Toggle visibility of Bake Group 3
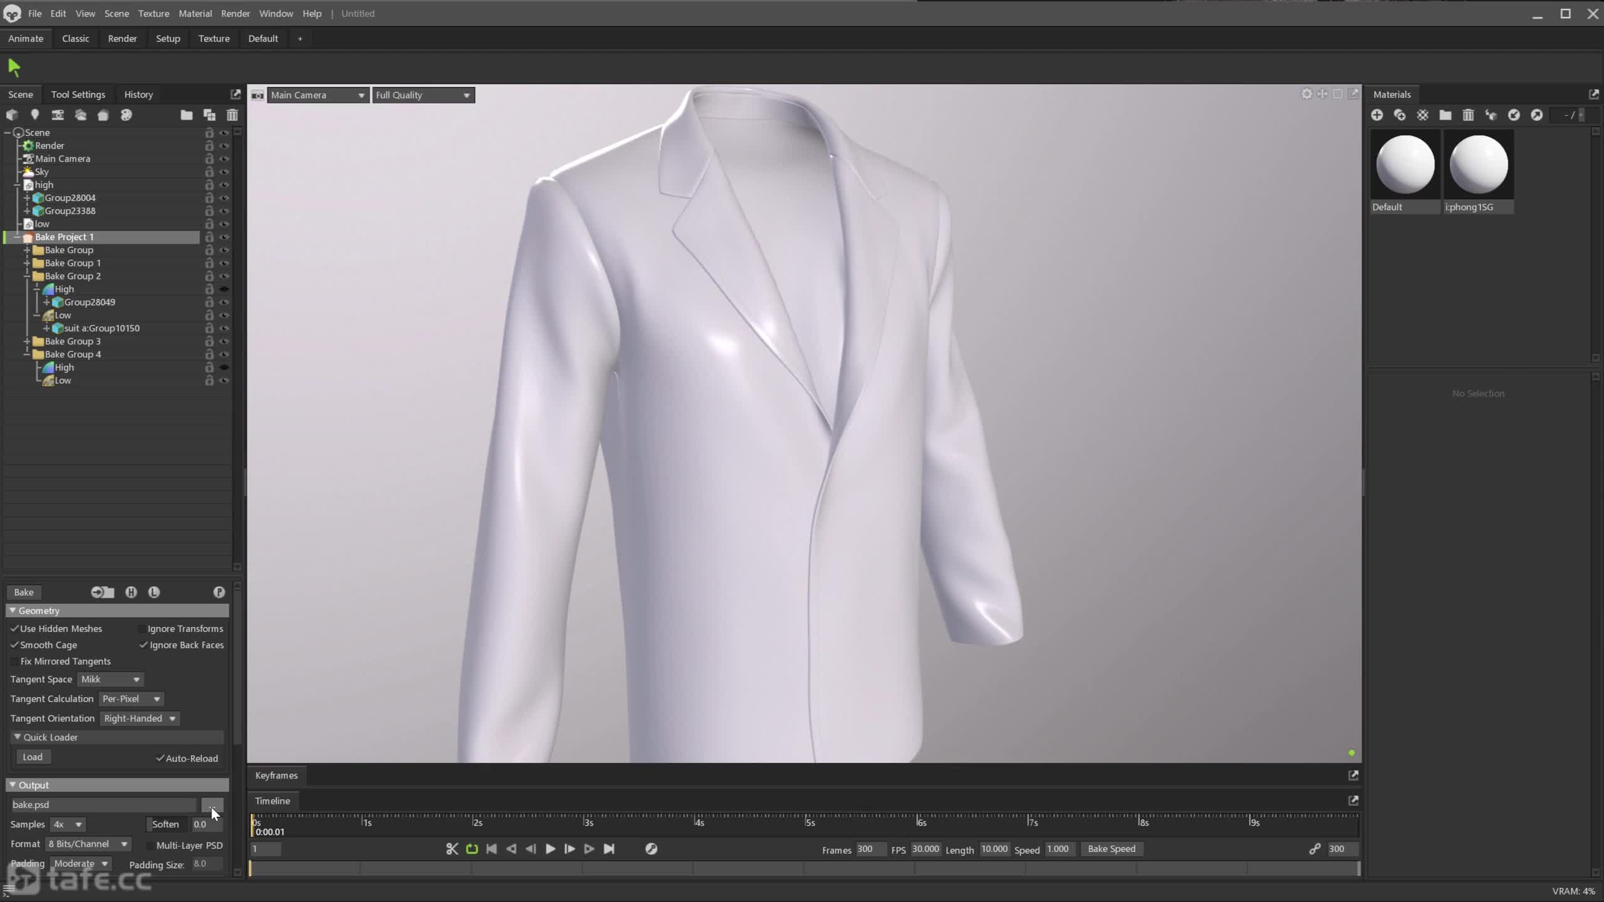 coord(224,341)
